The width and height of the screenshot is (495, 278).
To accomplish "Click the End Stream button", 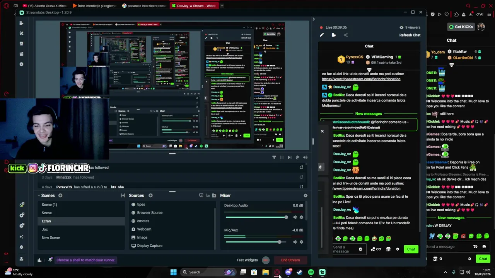I will click(290, 260).
